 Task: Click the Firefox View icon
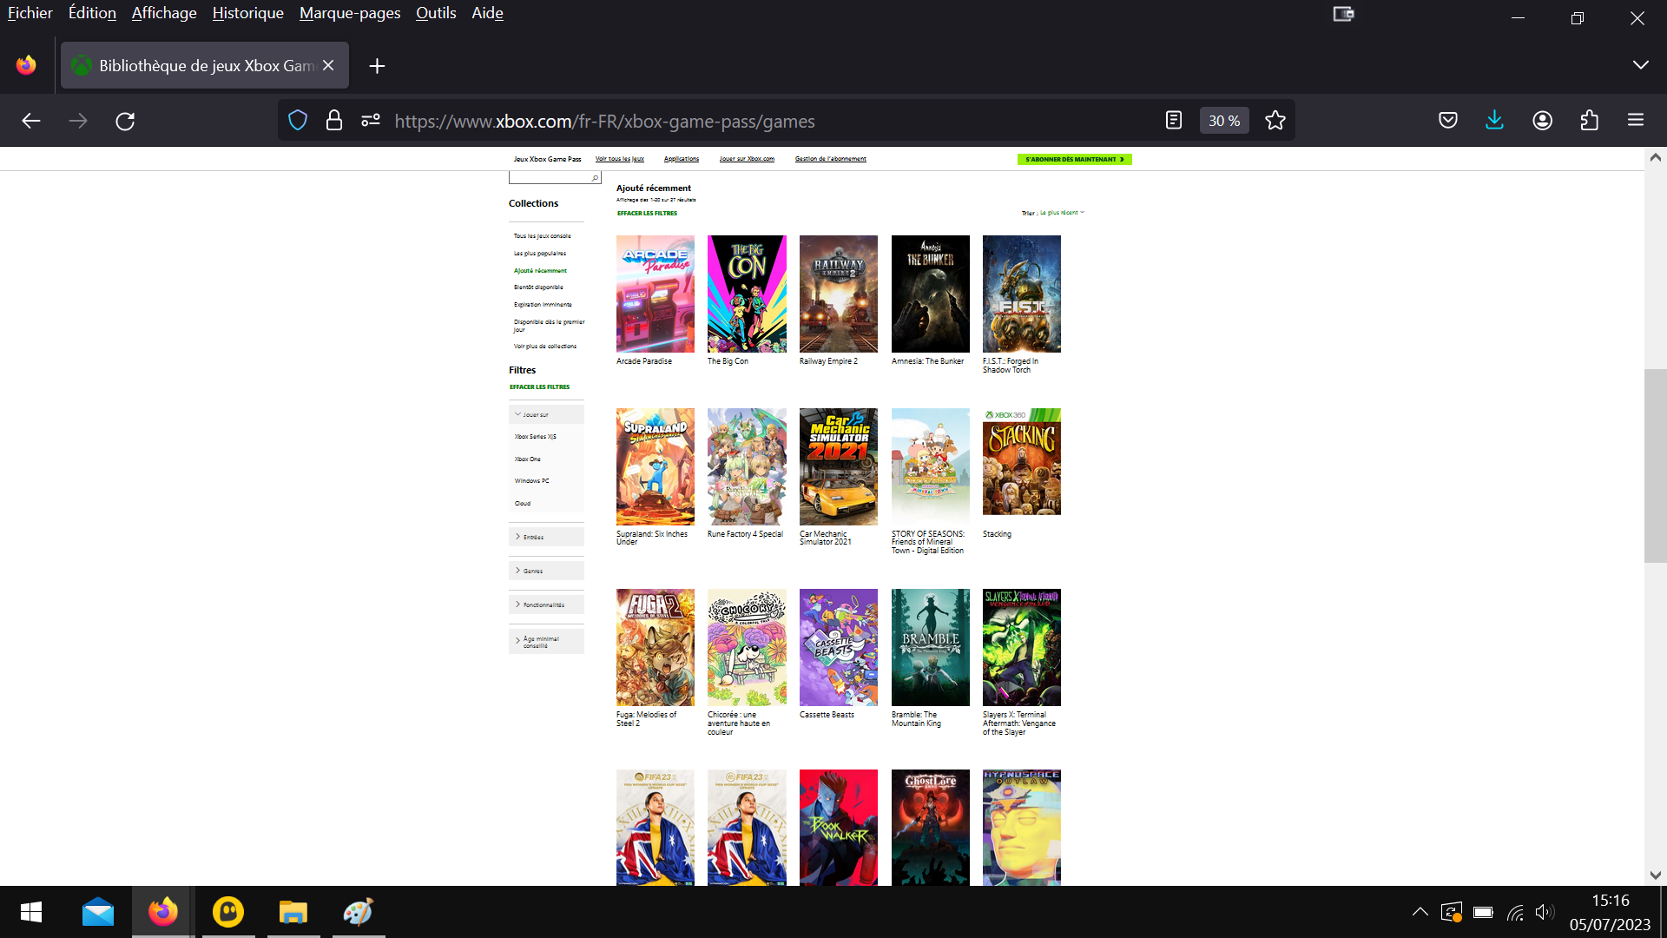point(26,65)
